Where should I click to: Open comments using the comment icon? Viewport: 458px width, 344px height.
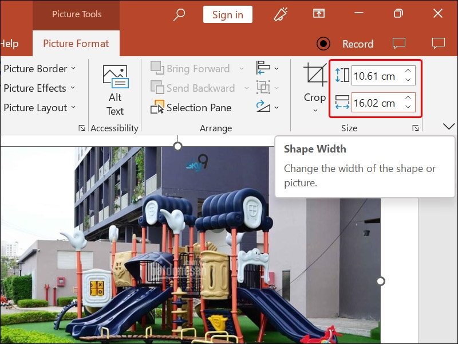click(x=398, y=43)
